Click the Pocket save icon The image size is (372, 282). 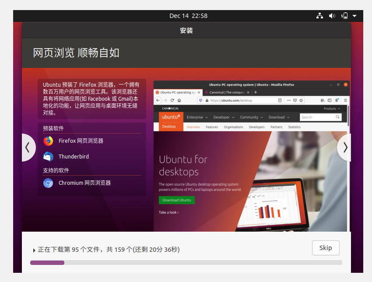coord(295,100)
